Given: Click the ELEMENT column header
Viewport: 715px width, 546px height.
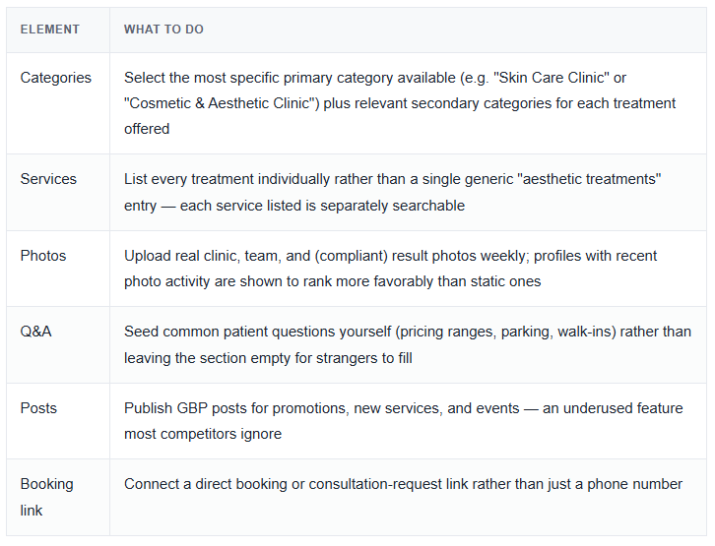Looking at the screenshot, I should (x=49, y=30).
